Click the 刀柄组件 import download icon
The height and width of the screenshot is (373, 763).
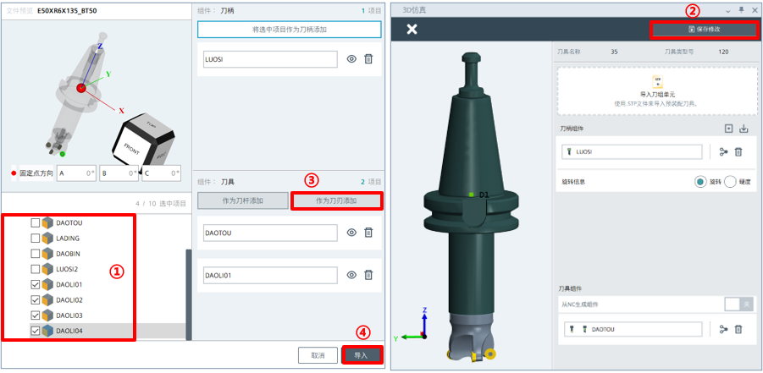pyautogui.click(x=743, y=129)
